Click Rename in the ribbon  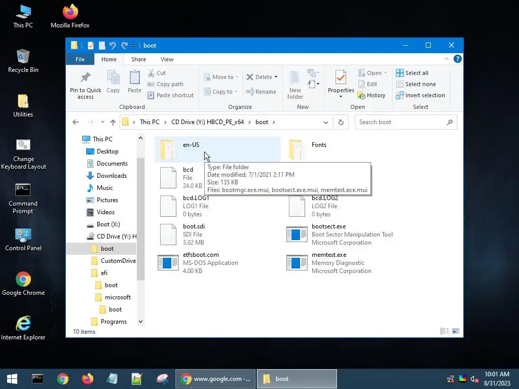pos(261,92)
